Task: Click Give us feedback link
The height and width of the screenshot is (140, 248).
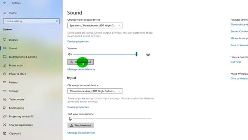Action: [x=239, y=79]
